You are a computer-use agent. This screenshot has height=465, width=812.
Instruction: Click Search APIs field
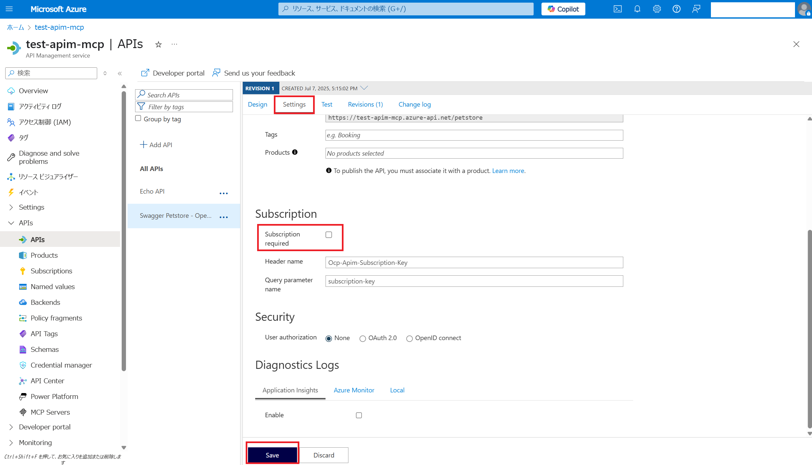click(x=184, y=95)
